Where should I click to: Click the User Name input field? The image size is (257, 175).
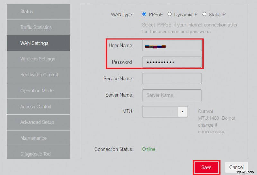pos(172,46)
